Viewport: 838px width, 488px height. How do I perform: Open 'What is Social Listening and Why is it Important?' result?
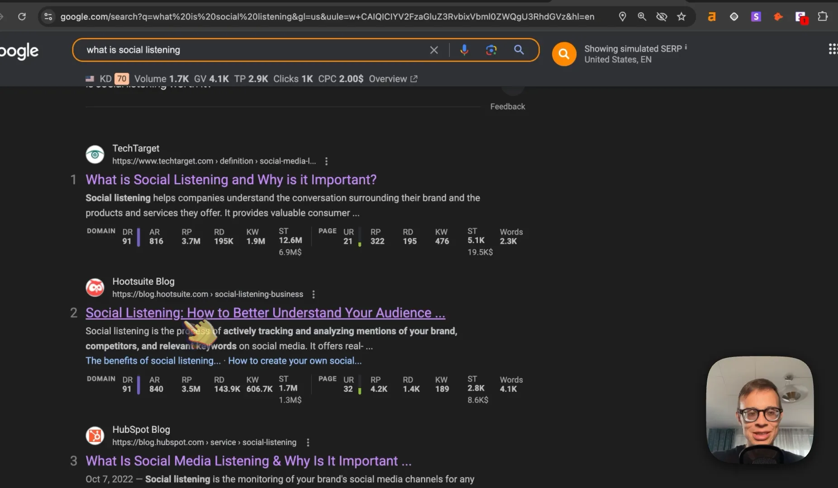tap(231, 180)
